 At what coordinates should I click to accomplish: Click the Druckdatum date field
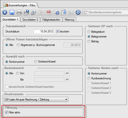44,32
